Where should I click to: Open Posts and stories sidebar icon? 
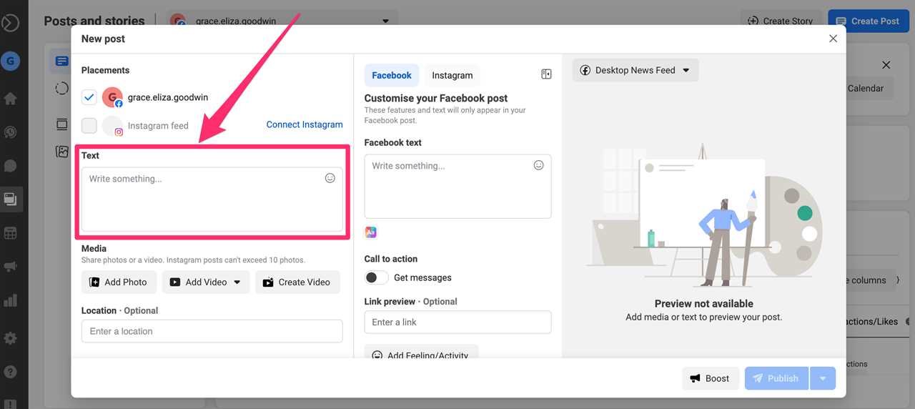click(x=10, y=199)
